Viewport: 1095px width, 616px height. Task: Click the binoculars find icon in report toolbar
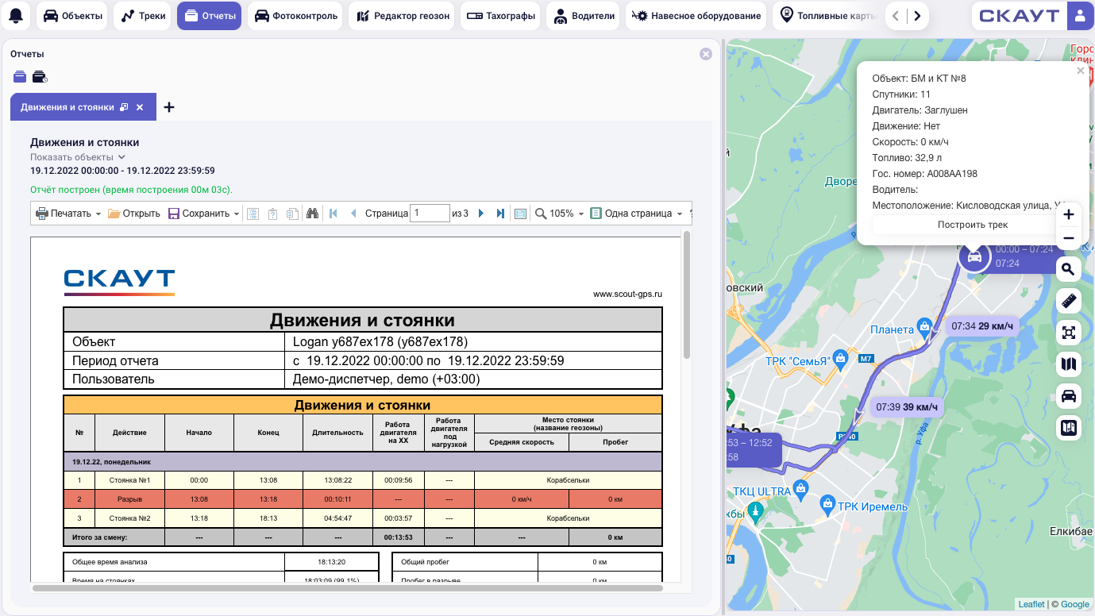point(313,214)
